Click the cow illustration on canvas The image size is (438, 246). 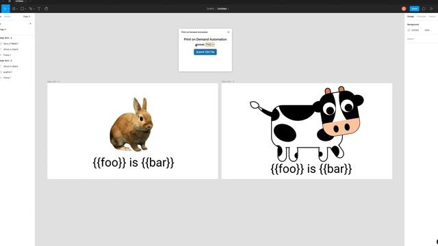[x=307, y=124]
